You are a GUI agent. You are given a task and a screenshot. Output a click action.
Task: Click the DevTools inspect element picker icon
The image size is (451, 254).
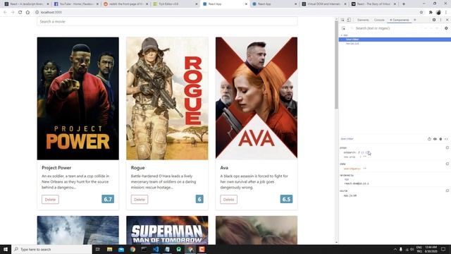pyautogui.click(x=342, y=20)
